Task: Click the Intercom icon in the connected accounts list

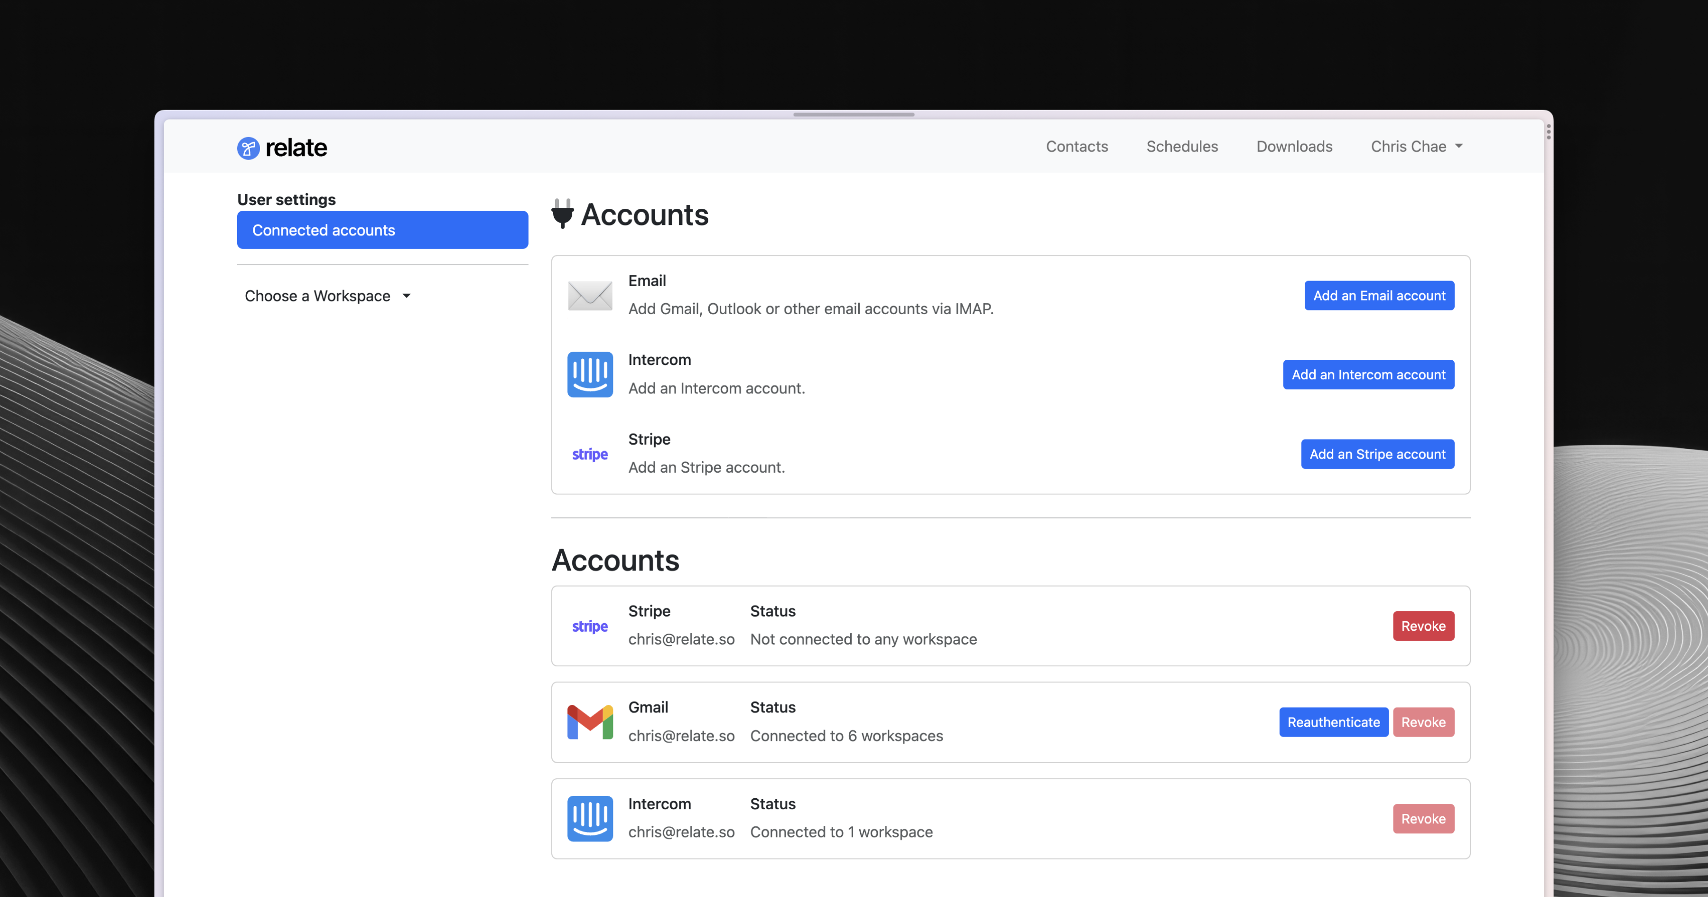Action: point(589,818)
